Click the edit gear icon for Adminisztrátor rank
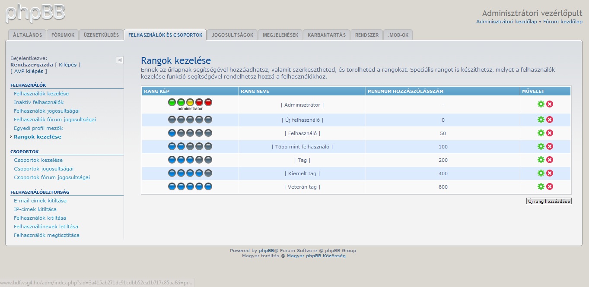This screenshot has width=589, height=287. tap(541, 104)
